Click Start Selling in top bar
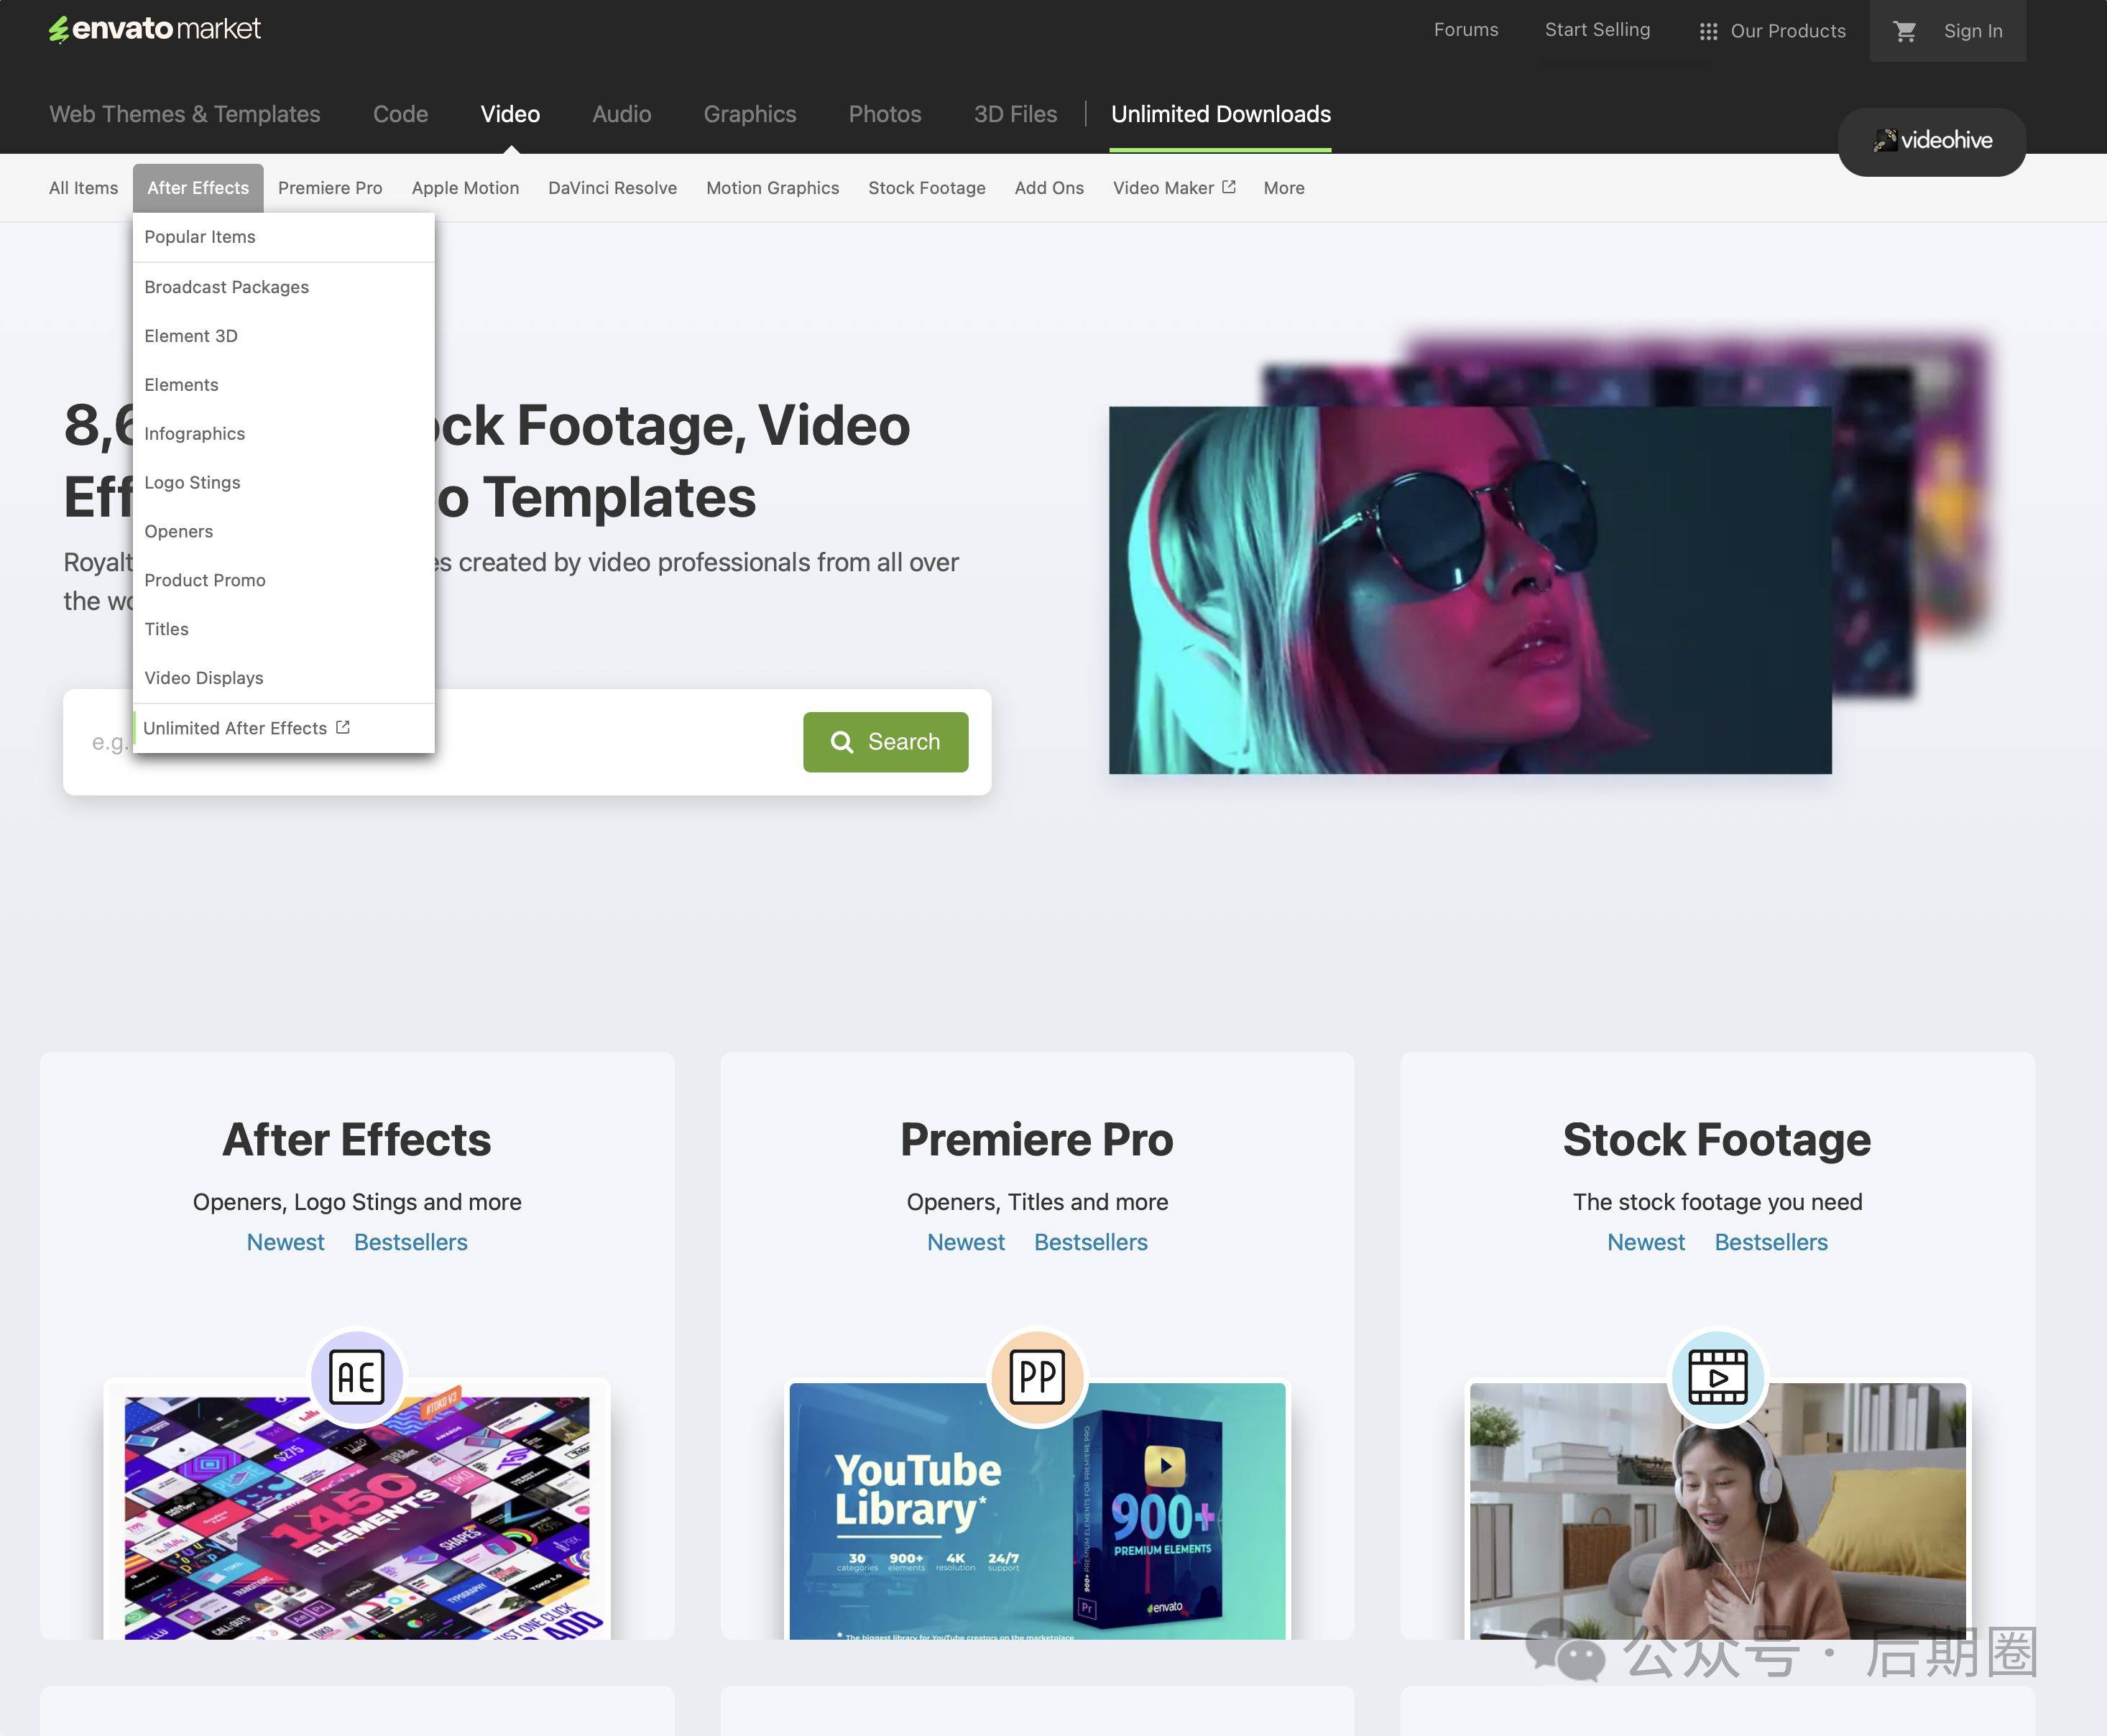 (x=1597, y=30)
